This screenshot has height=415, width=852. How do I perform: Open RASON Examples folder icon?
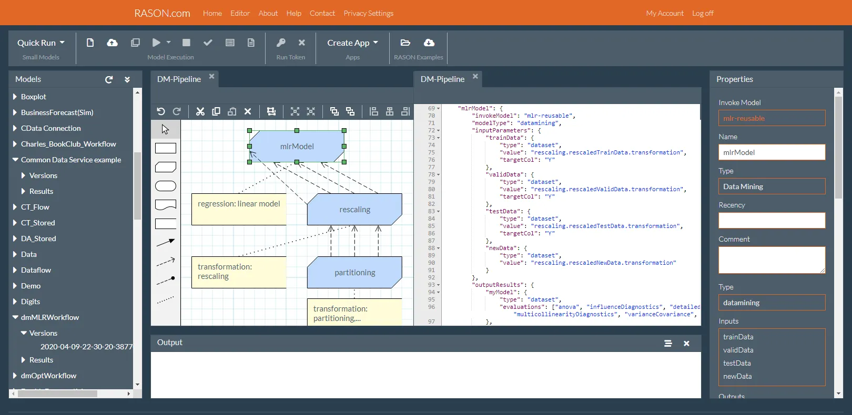tap(405, 43)
